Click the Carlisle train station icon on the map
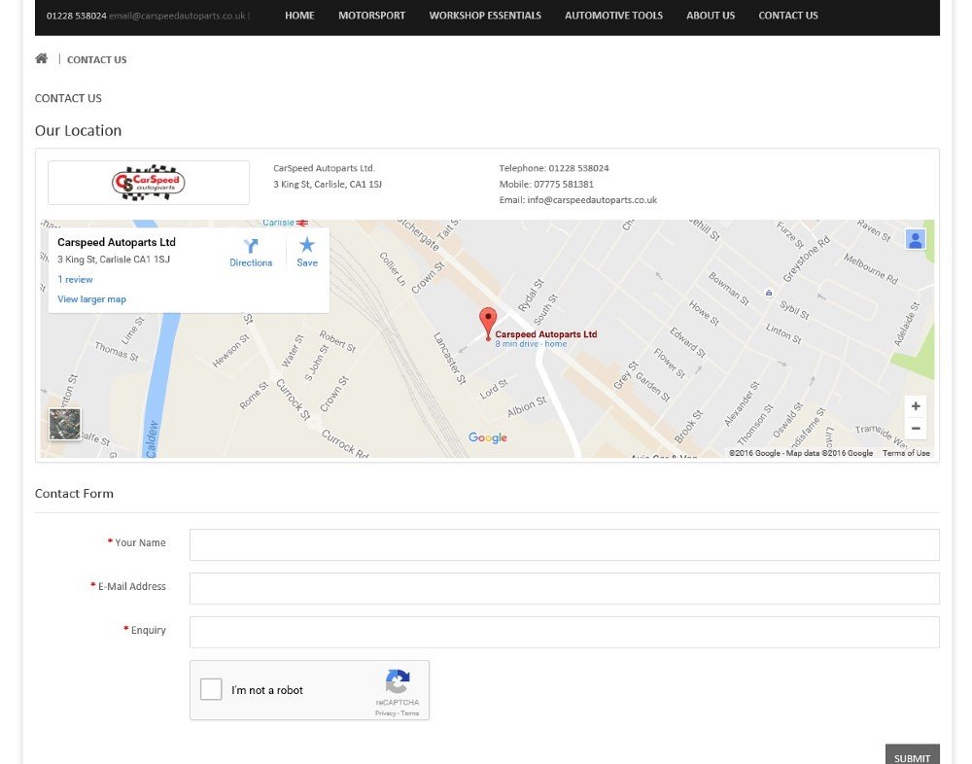The image size is (972, 764). (302, 222)
